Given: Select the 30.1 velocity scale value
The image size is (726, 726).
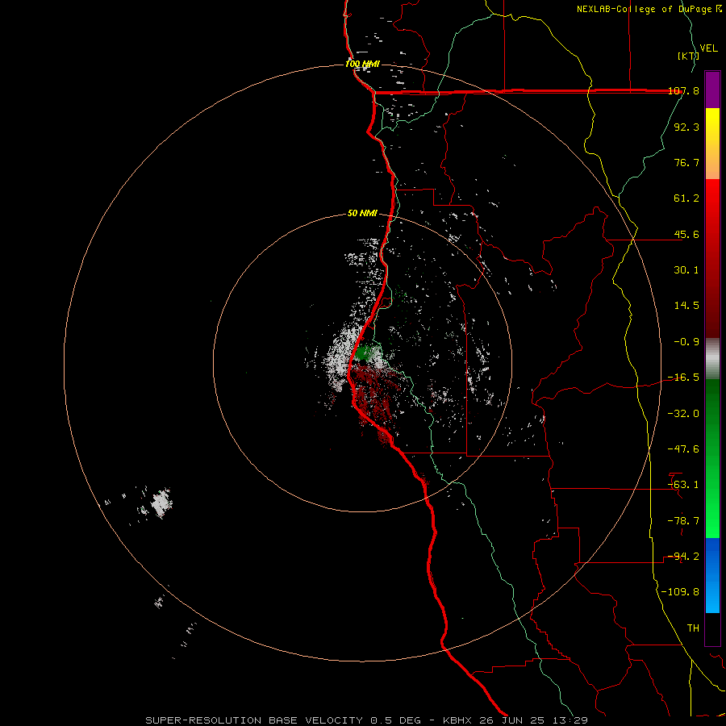Looking at the screenshot, I should pyautogui.click(x=686, y=270).
